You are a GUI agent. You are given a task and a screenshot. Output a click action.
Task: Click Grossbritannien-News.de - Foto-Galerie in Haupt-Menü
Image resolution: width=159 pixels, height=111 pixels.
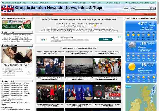coord(14,96)
